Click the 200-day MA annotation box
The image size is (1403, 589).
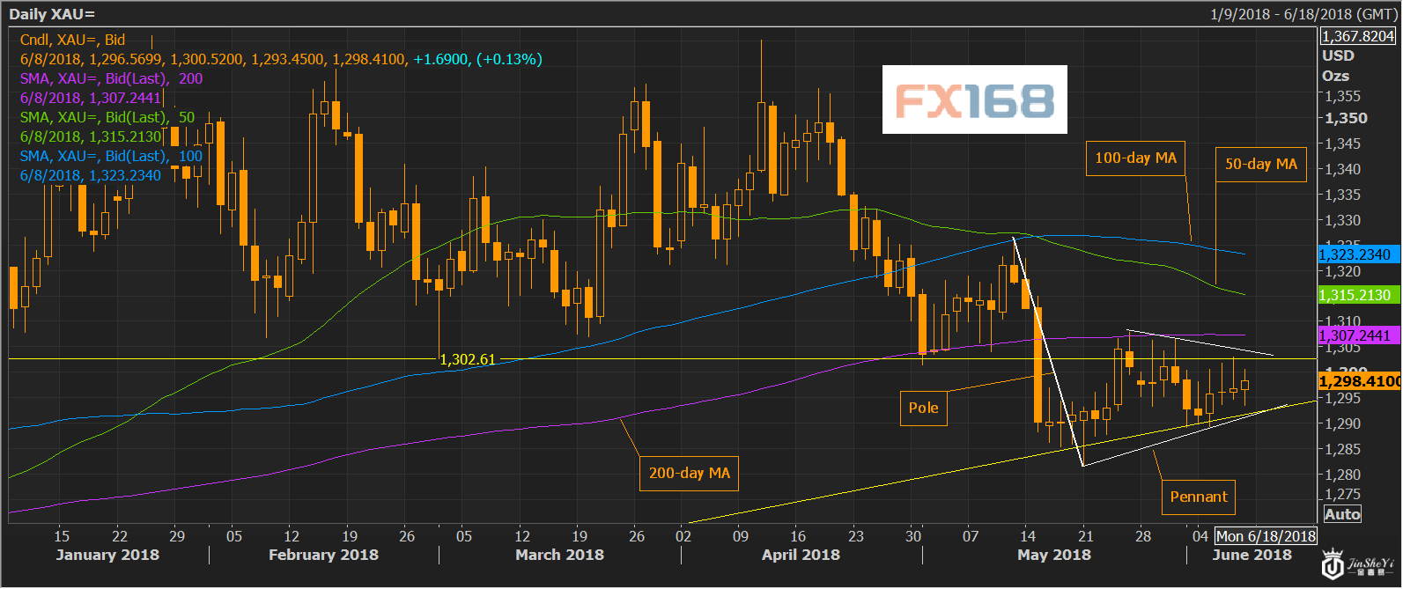[689, 474]
